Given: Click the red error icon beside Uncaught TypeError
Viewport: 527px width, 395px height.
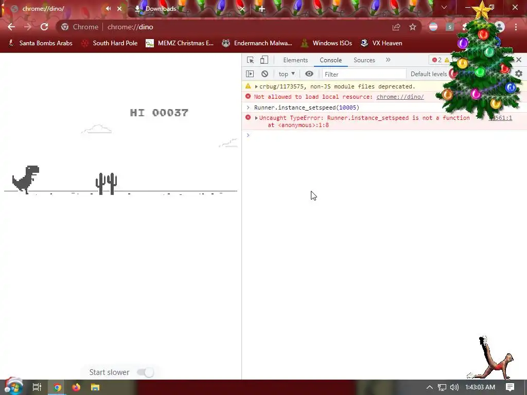Looking at the screenshot, I should tap(248, 118).
